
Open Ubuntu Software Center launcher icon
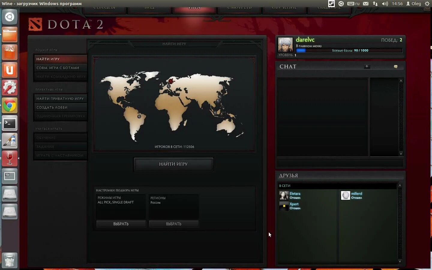click(x=10, y=52)
